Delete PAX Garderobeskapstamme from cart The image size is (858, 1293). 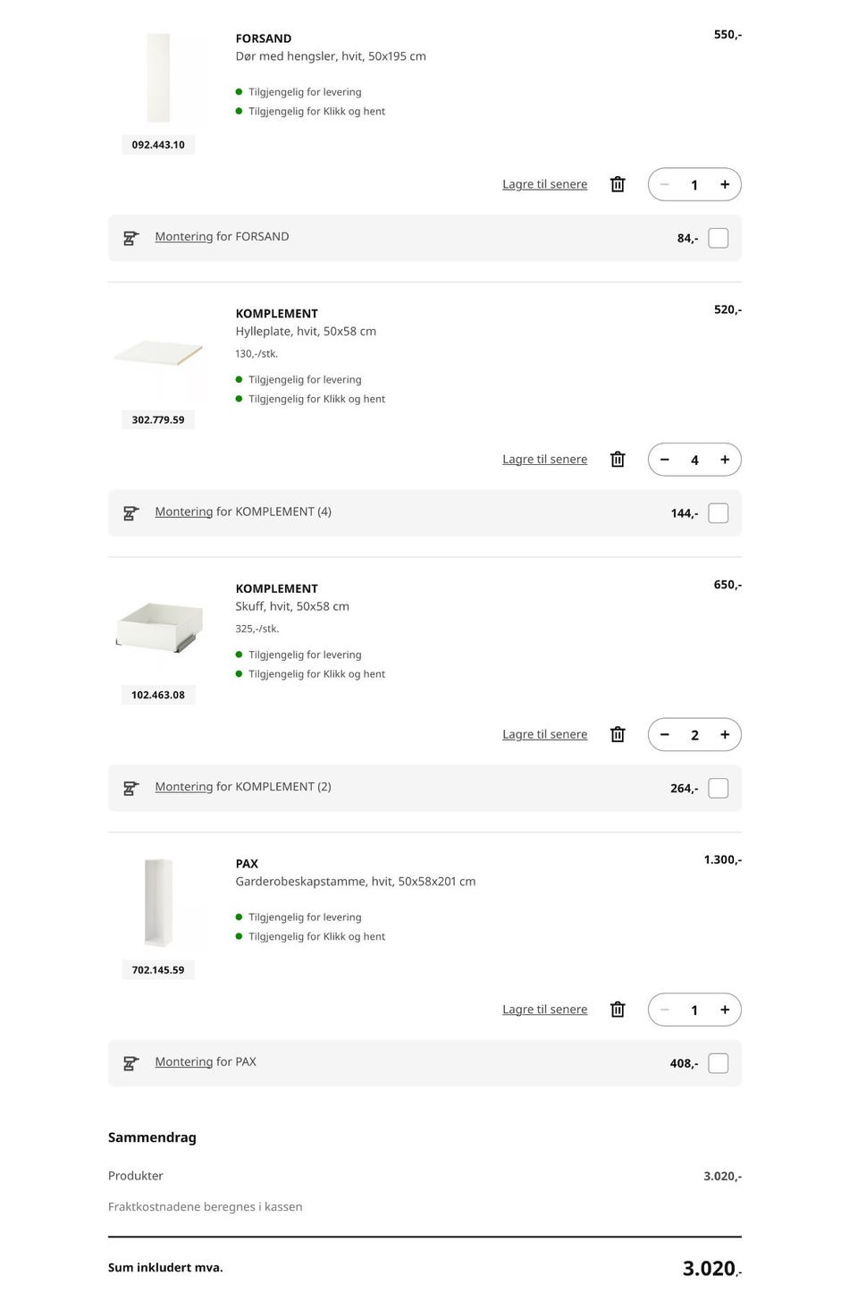pos(618,1010)
